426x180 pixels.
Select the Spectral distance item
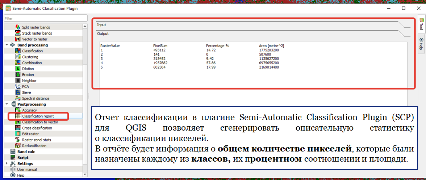coord(36,98)
